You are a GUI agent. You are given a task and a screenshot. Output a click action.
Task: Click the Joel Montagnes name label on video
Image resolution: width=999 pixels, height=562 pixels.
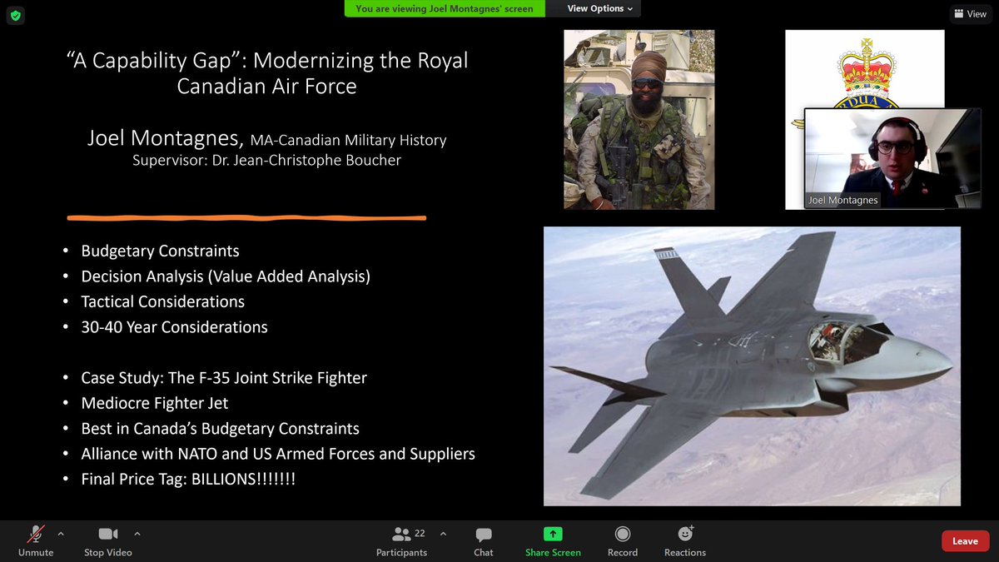(842, 200)
